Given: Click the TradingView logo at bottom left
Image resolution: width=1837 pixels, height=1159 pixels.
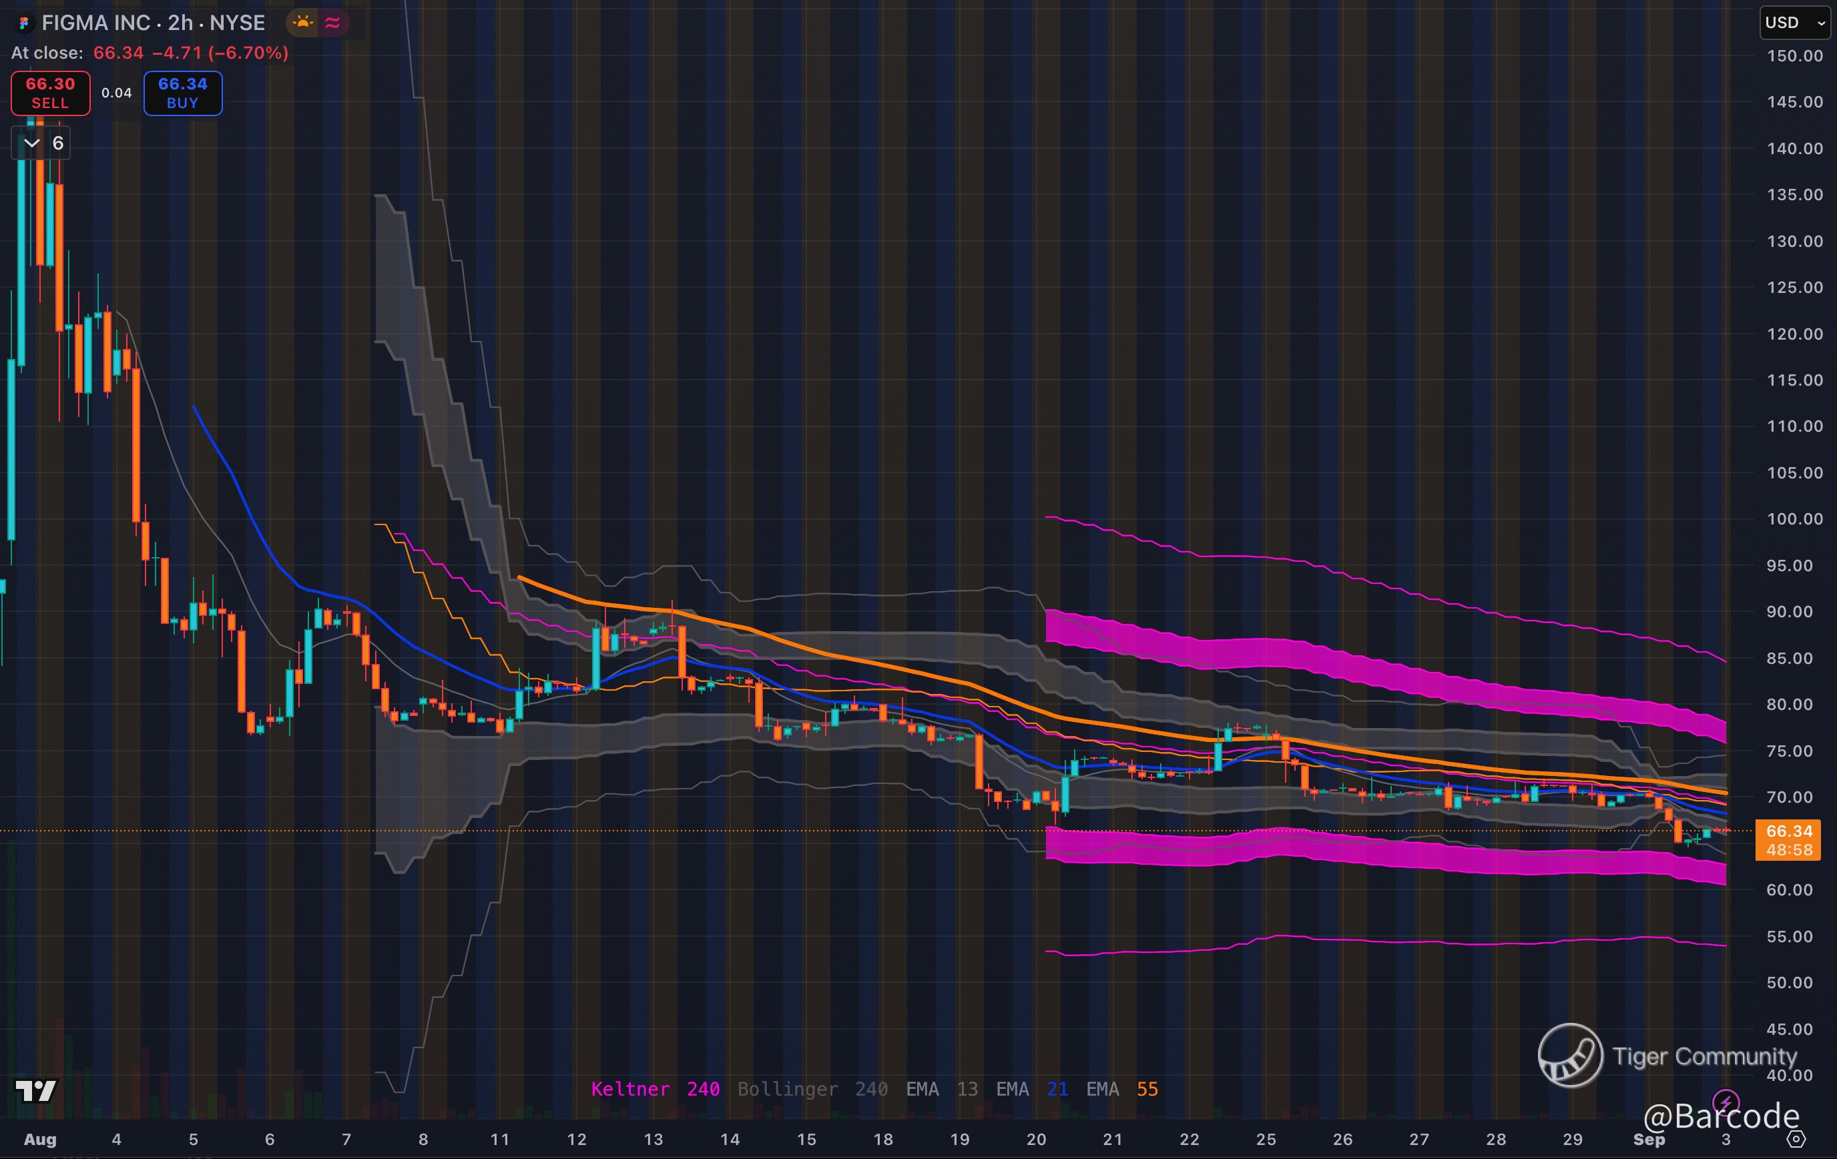Looking at the screenshot, I should tap(36, 1091).
